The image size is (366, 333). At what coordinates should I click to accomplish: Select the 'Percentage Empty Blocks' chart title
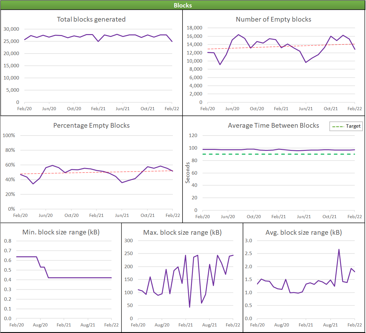tap(91, 126)
